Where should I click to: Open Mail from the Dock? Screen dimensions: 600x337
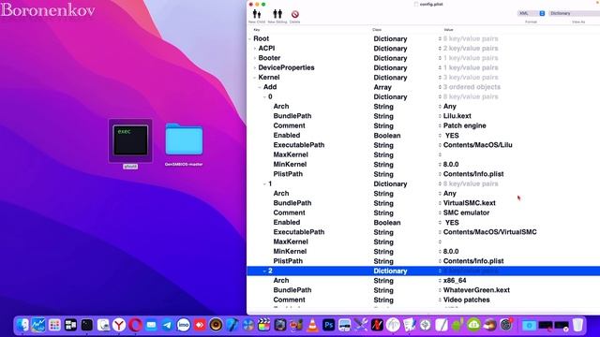[152, 325]
